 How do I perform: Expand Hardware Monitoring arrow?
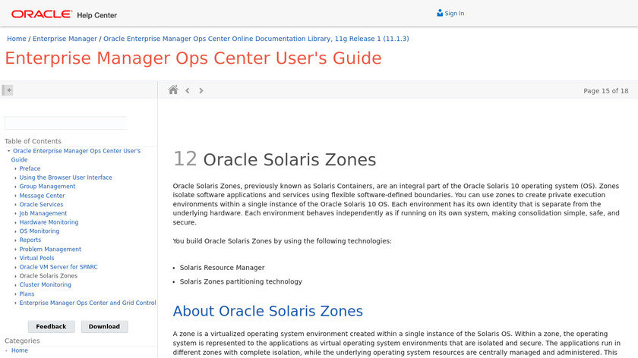tap(15, 222)
